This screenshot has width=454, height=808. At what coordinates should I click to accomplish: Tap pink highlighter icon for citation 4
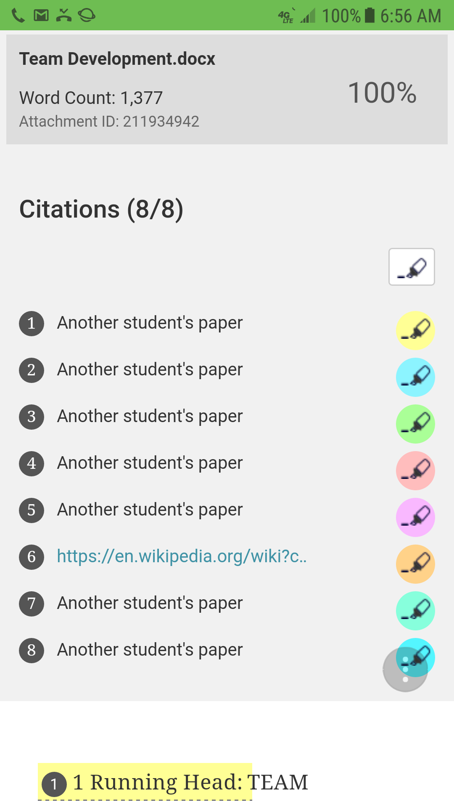[x=415, y=470]
